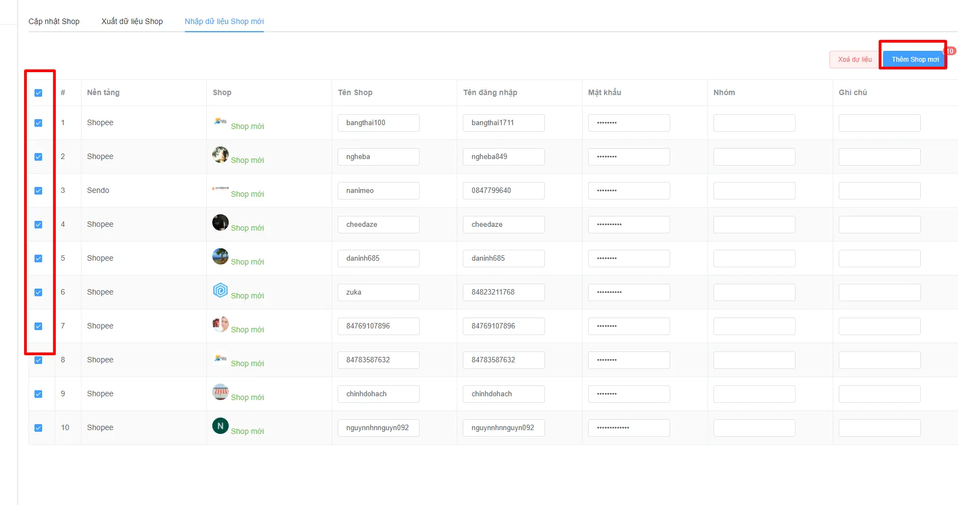This screenshot has height=505, width=958.
Task: Click the zuka shop blue hexagon icon
Action: 220,290
